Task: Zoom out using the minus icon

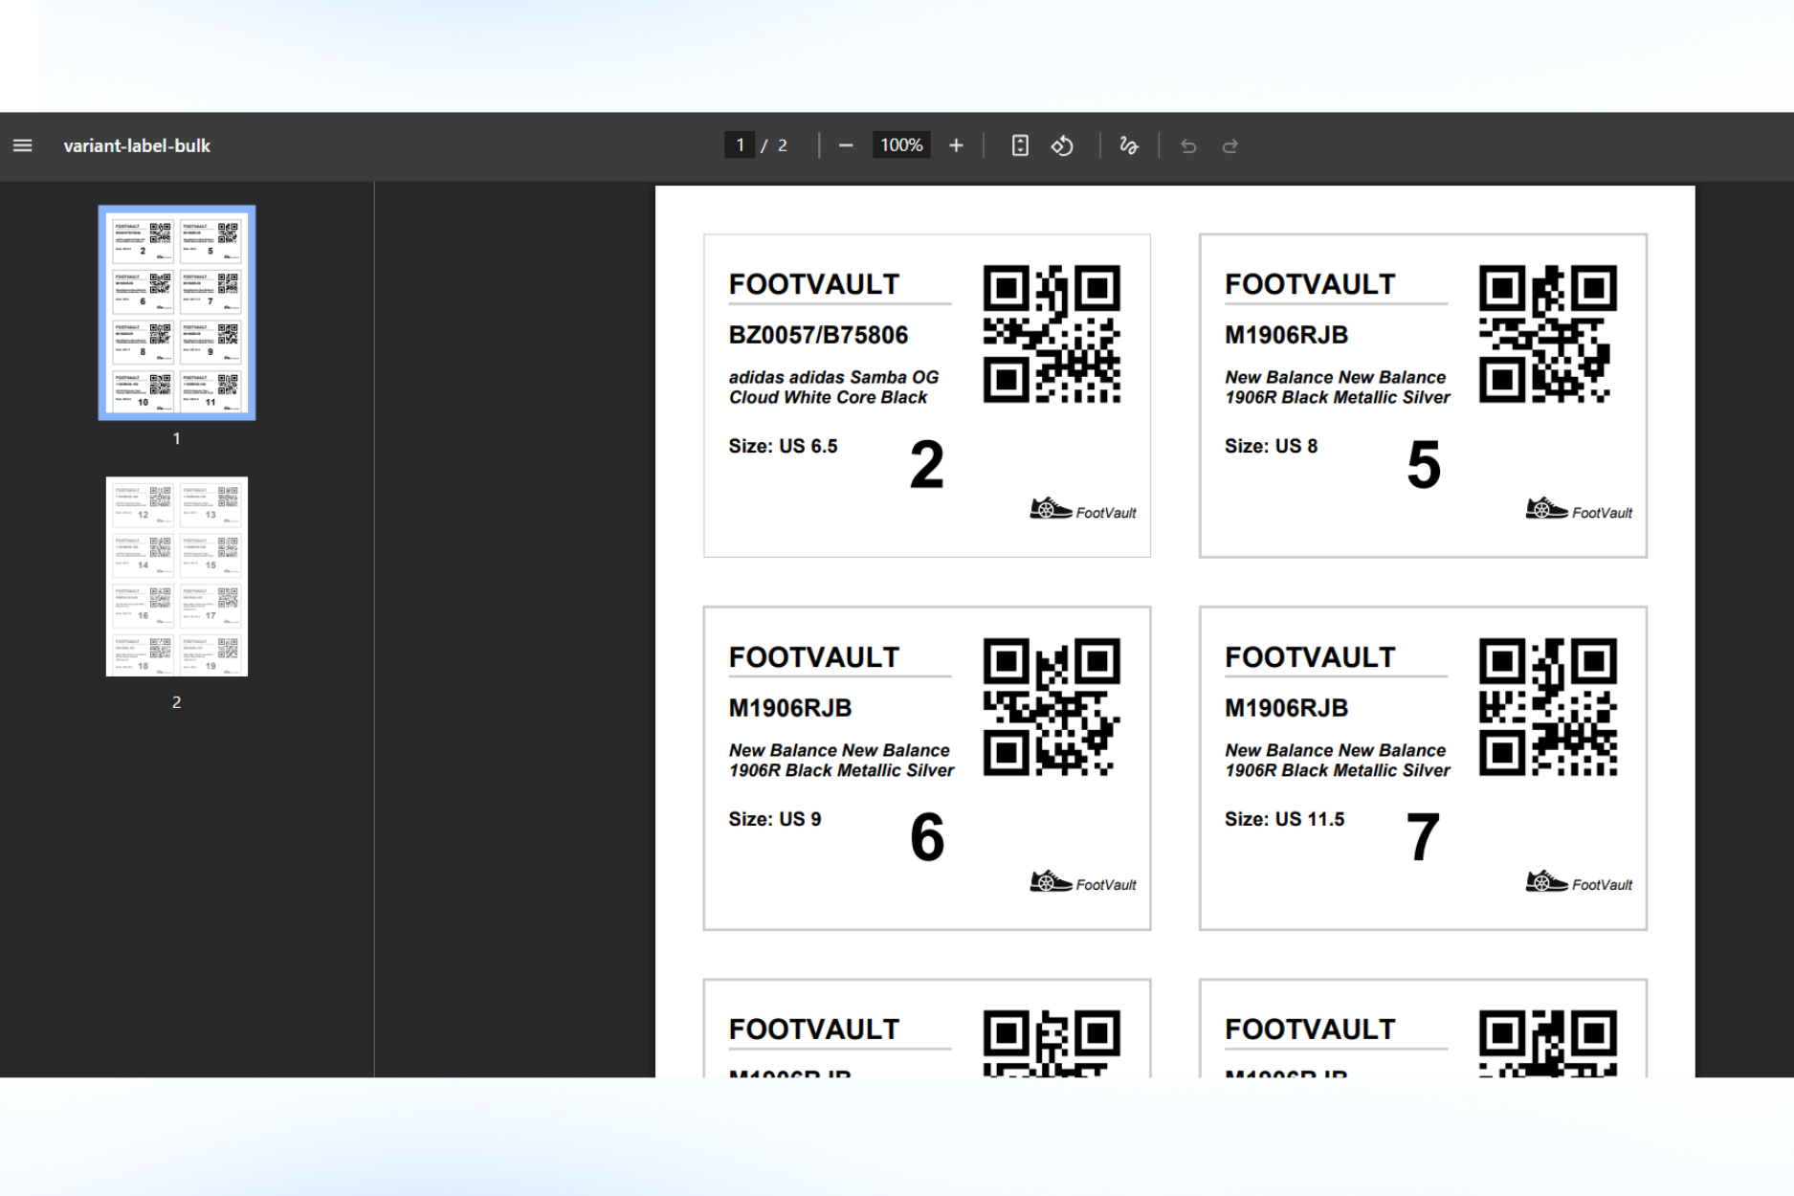Action: pyautogui.click(x=846, y=145)
